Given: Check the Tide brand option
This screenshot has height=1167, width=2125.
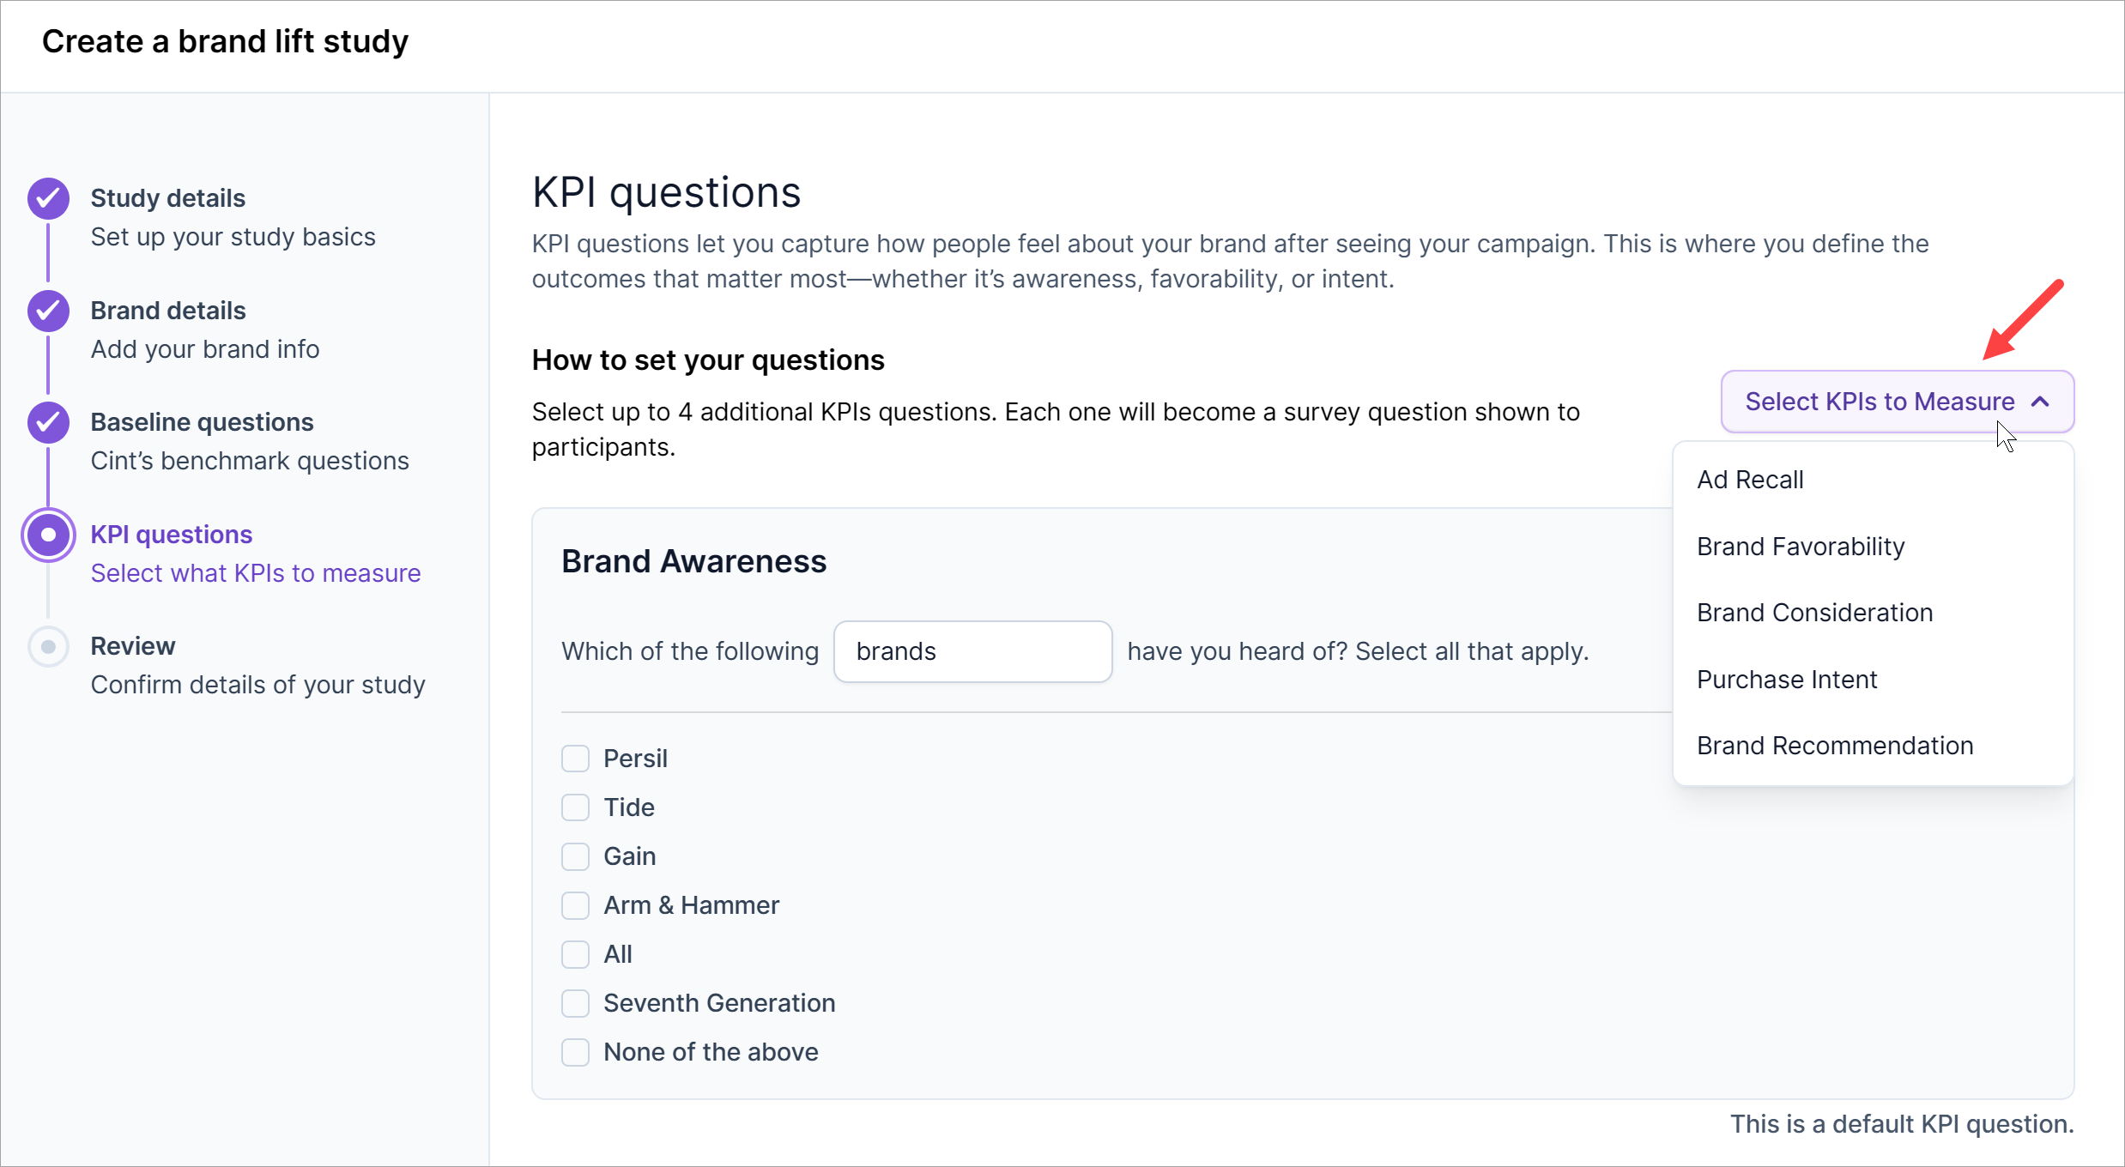Looking at the screenshot, I should pyautogui.click(x=575, y=807).
